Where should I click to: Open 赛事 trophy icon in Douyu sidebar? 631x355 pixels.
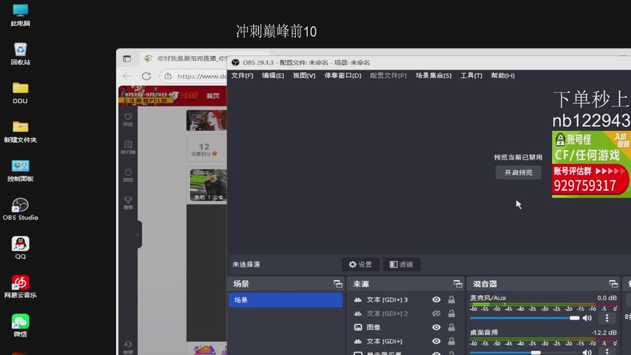pos(128,203)
